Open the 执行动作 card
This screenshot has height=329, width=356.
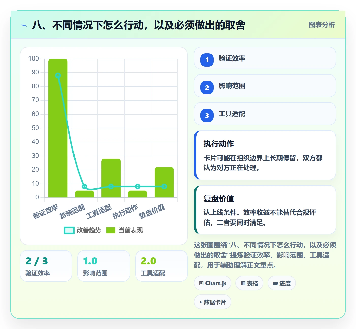coord(265,155)
